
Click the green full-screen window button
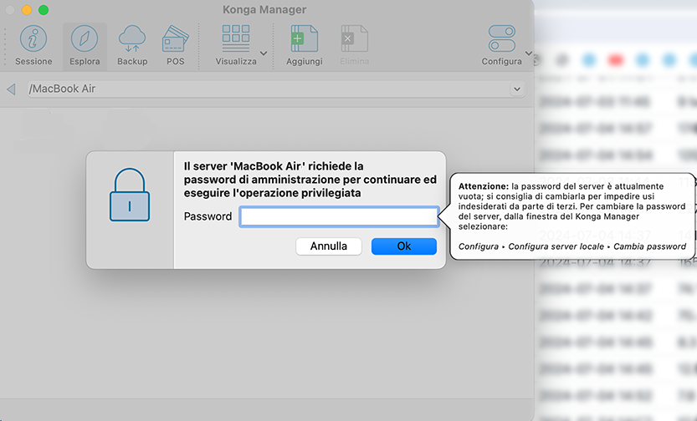[x=44, y=10]
